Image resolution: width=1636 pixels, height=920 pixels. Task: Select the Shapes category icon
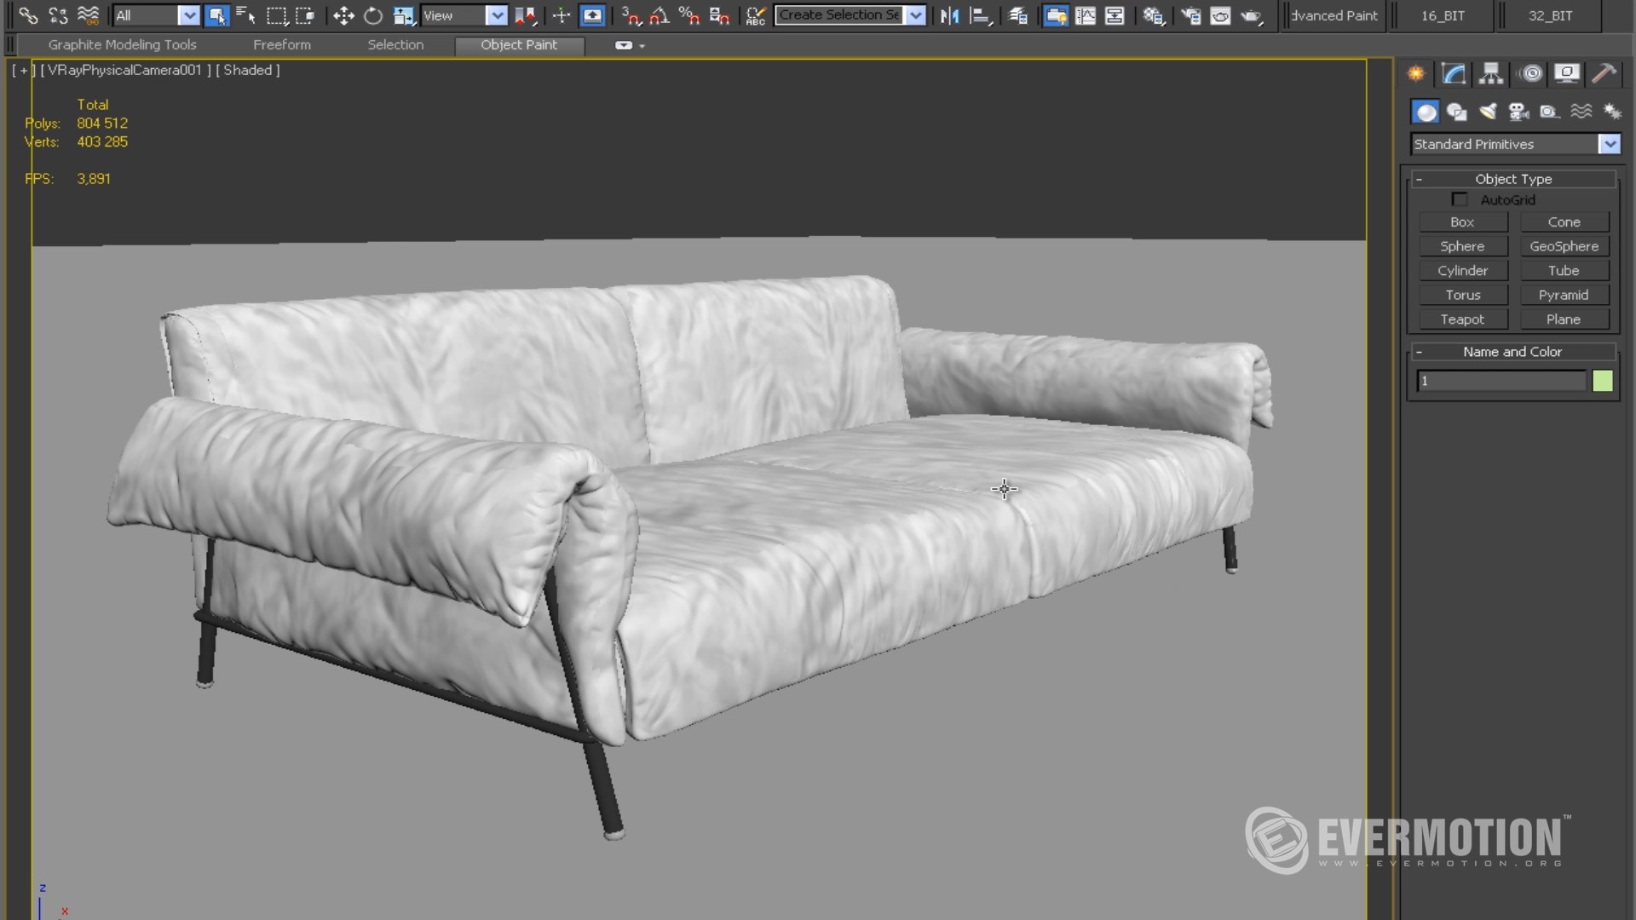(x=1456, y=112)
